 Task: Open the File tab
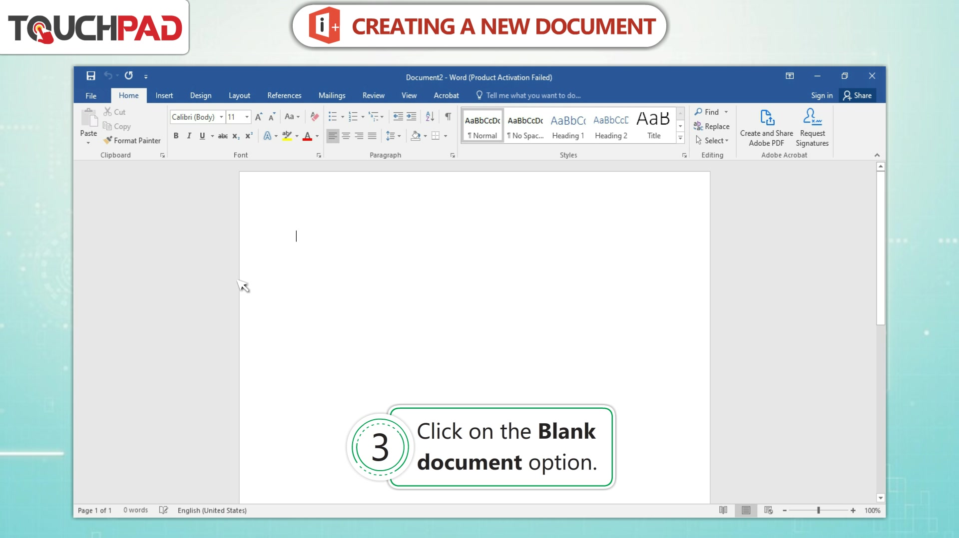click(91, 95)
